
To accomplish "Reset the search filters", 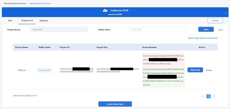I will pos(221,30).
